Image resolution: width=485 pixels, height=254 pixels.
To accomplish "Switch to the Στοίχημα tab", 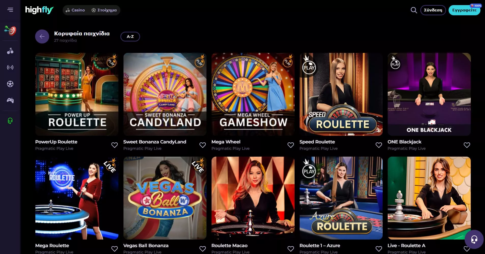I will pyautogui.click(x=104, y=10).
